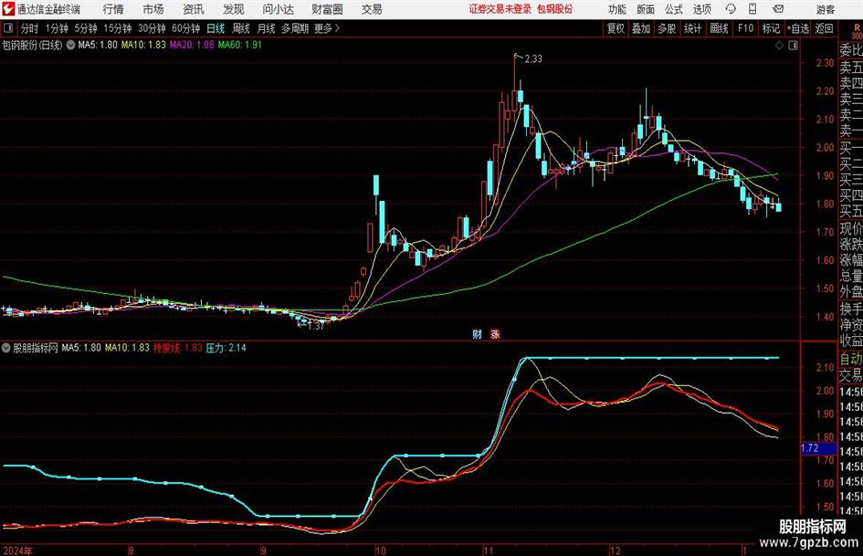863x556 pixels.
Task: Click the headset customer service icon
Action: tap(731, 9)
